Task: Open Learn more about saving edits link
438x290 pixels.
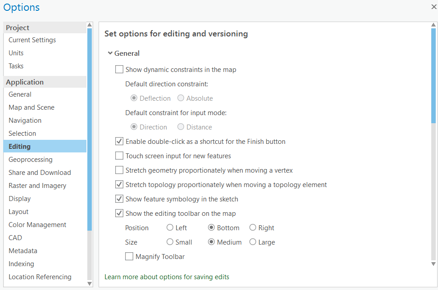Action: [167, 277]
